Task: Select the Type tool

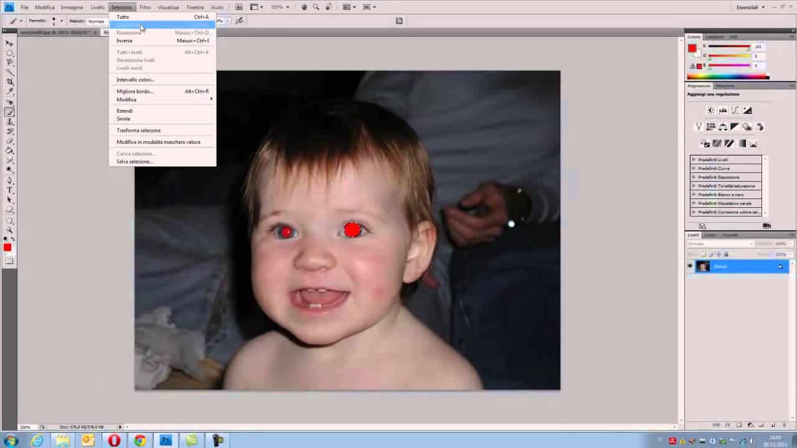Action: [9, 188]
